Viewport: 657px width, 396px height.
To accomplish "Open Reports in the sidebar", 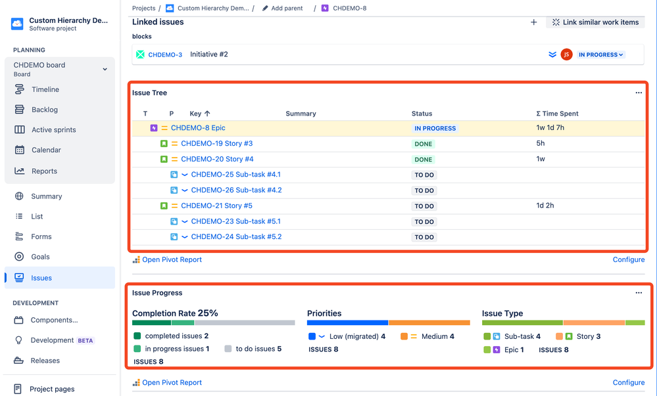I will point(44,171).
